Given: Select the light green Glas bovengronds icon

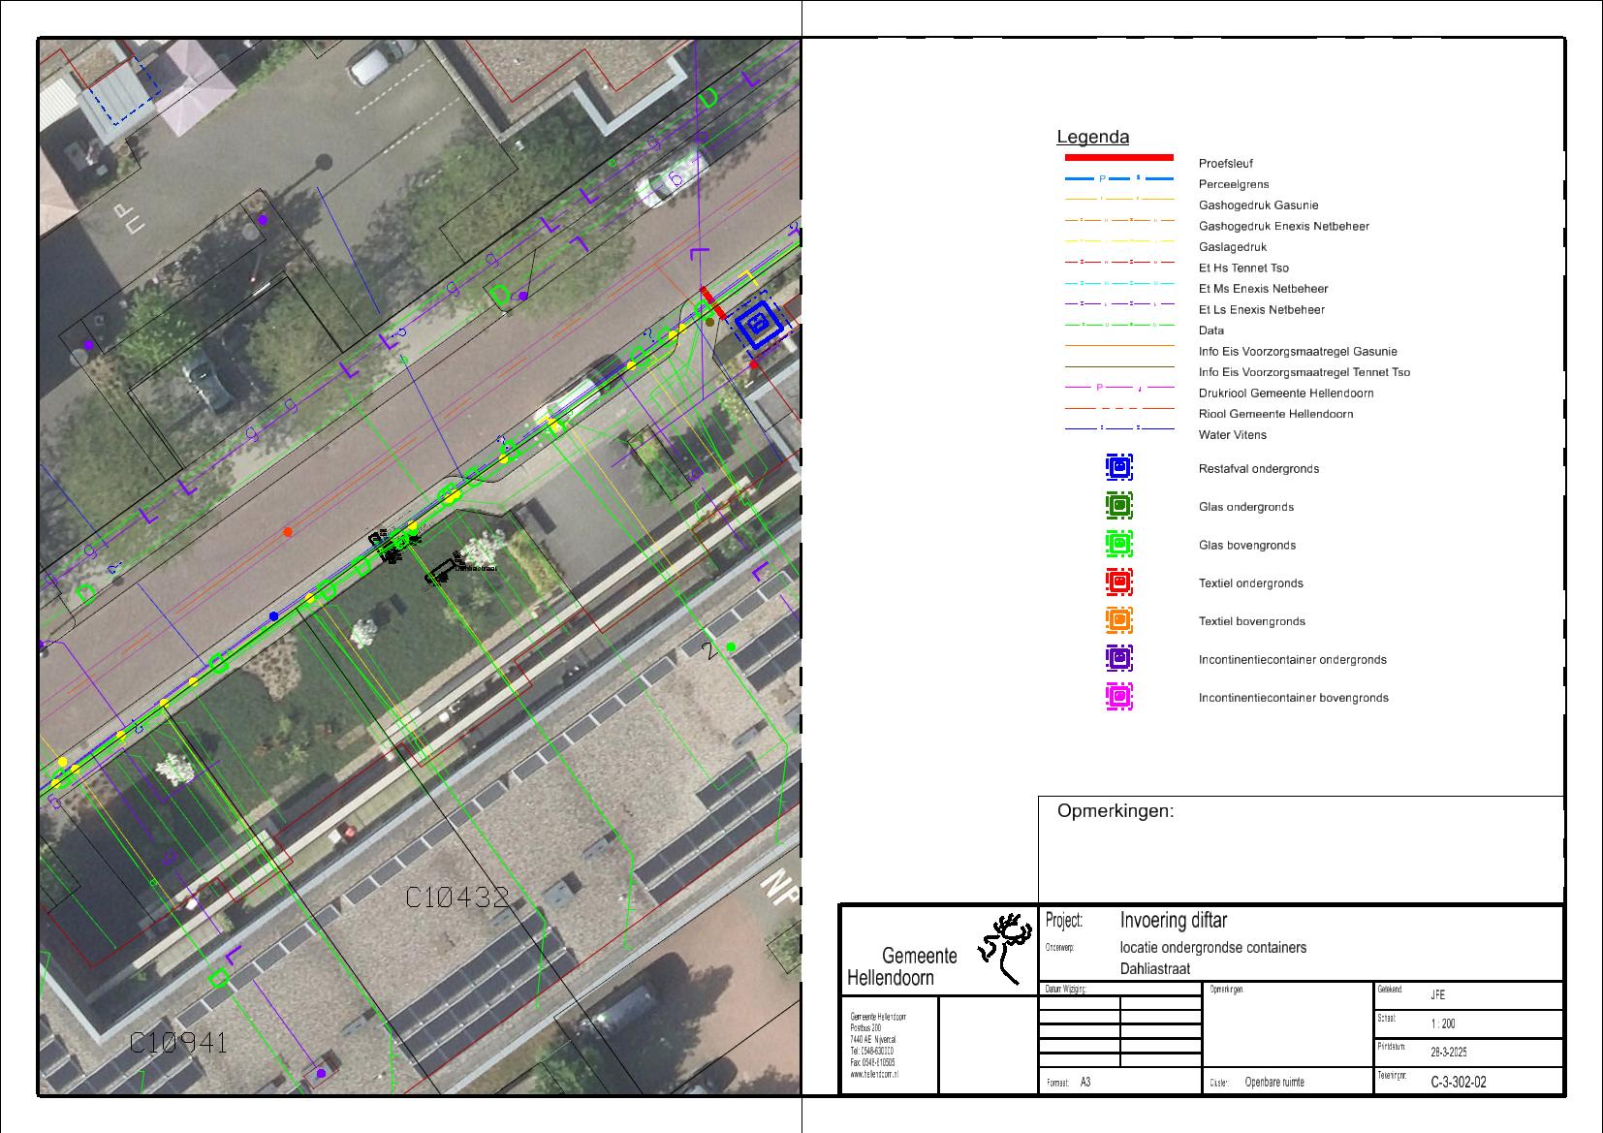Looking at the screenshot, I should (x=1119, y=545).
